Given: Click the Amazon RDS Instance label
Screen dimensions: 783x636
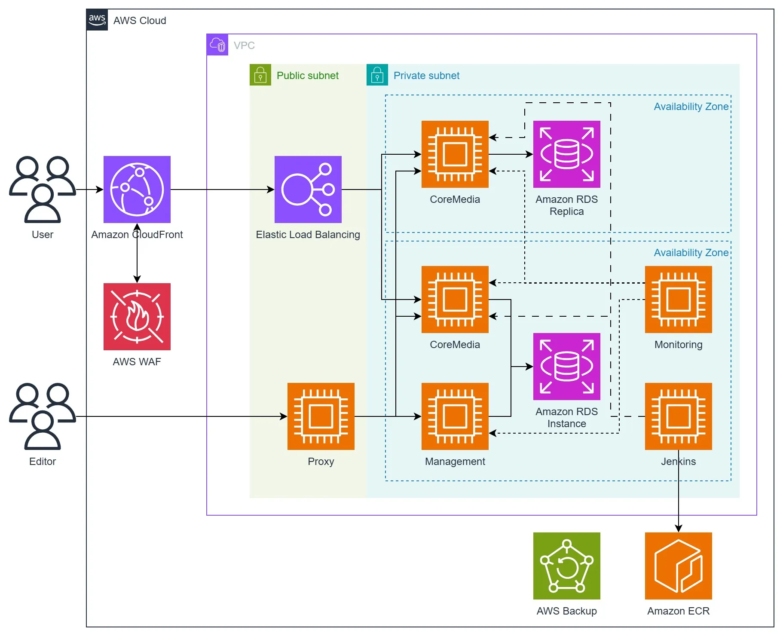Looking at the screenshot, I should click(567, 418).
